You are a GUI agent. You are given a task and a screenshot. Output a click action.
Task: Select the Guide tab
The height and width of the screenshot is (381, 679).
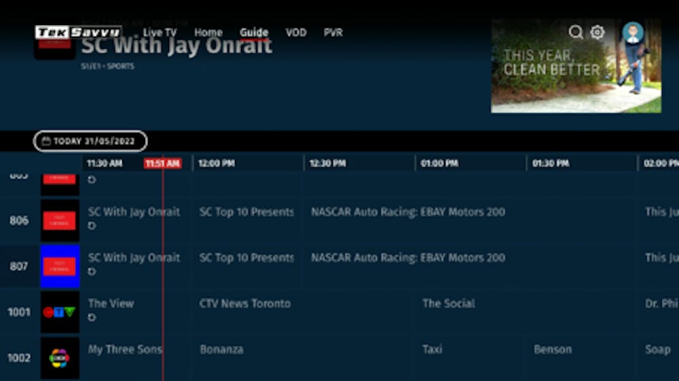(x=254, y=33)
